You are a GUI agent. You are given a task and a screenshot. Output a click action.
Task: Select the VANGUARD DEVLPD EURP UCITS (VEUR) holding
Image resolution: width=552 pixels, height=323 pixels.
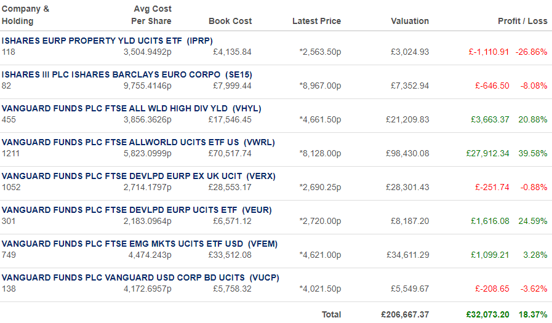(x=137, y=210)
